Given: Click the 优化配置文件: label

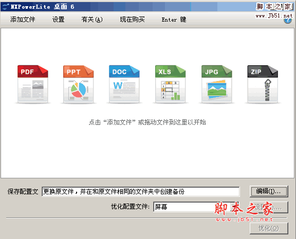Looking at the screenshot, I should click(130, 207).
